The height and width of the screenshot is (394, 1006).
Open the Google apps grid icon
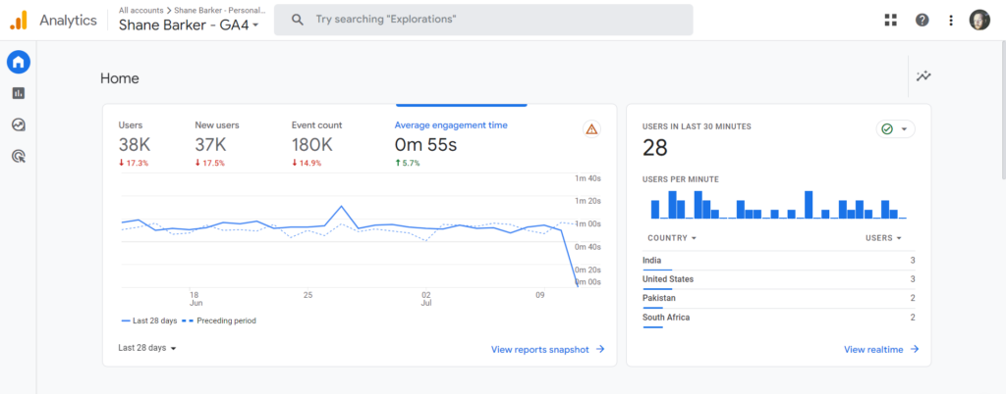pos(890,20)
